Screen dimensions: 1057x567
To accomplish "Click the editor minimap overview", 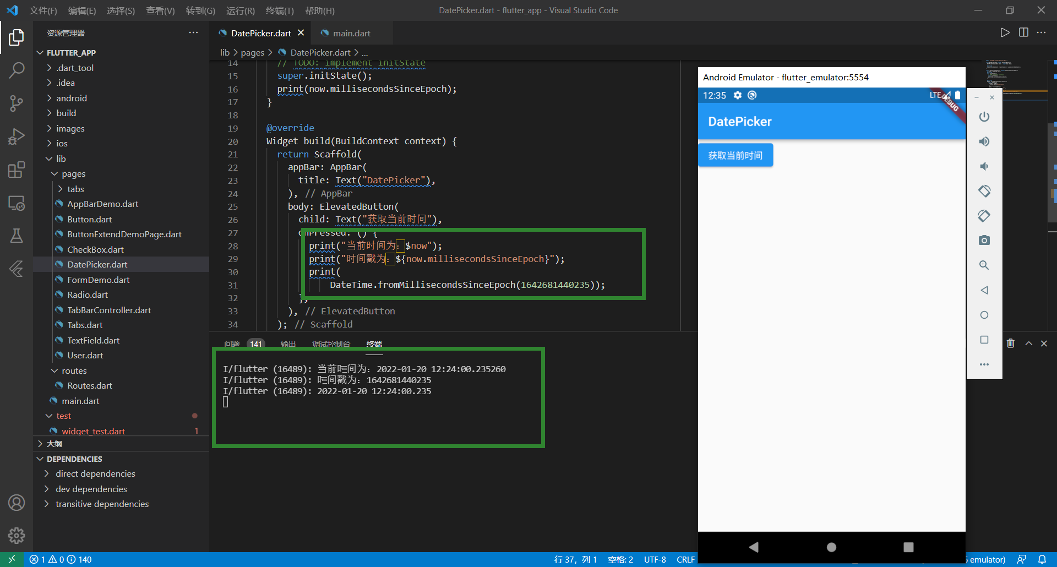I will (x=1016, y=80).
